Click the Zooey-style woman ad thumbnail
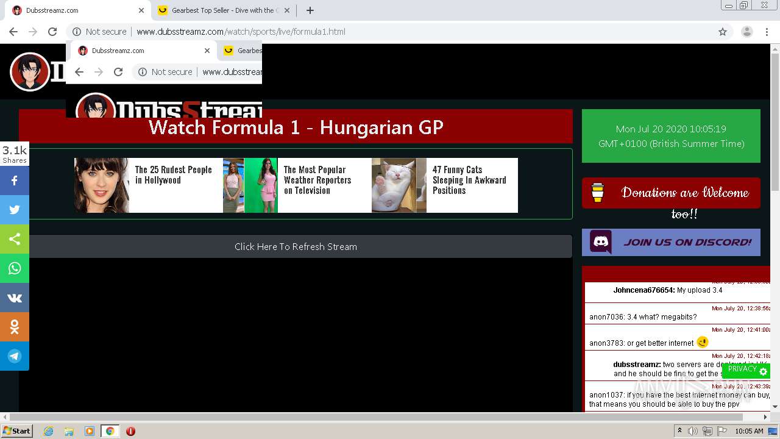780x439 pixels. pyautogui.click(x=102, y=185)
